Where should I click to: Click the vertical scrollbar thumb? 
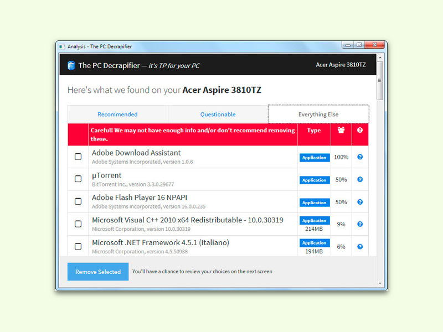[x=380, y=81]
